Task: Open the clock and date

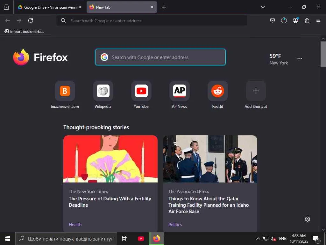Action: coord(299,239)
